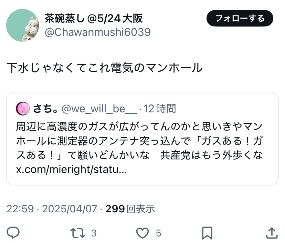The width and height of the screenshot is (285, 243).
Task: Like the tweet with the heart icon
Action: point(142,233)
